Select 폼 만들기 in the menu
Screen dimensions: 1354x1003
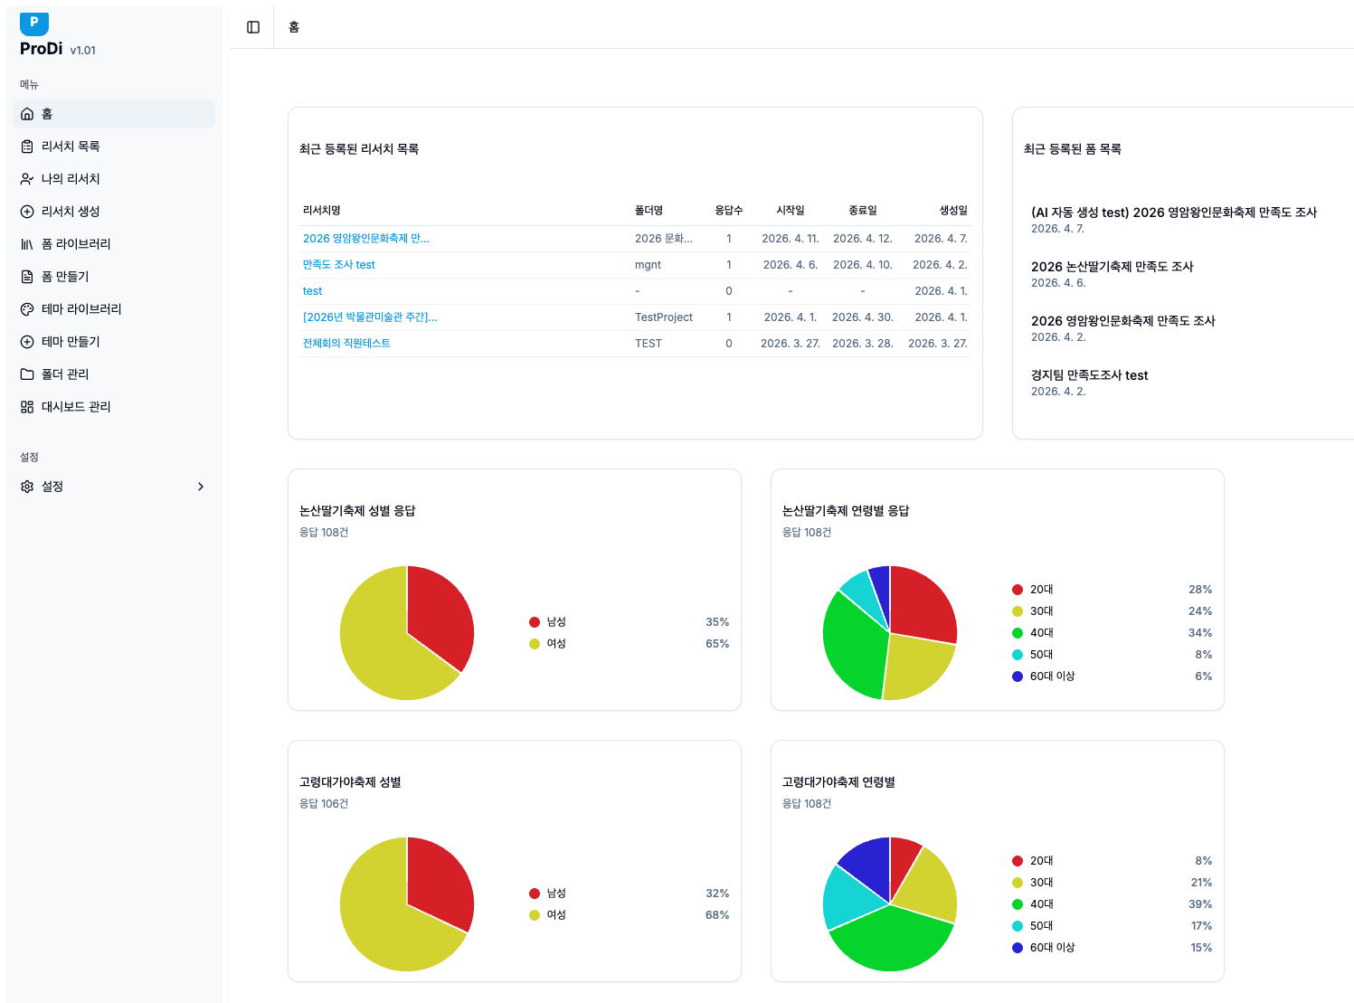click(x=65, y=277)
